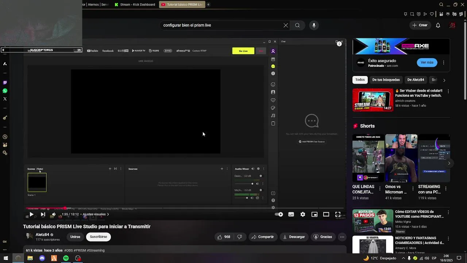Skip to the next video
The height and width of the screenshot is (263, 467).
(43, 214)
